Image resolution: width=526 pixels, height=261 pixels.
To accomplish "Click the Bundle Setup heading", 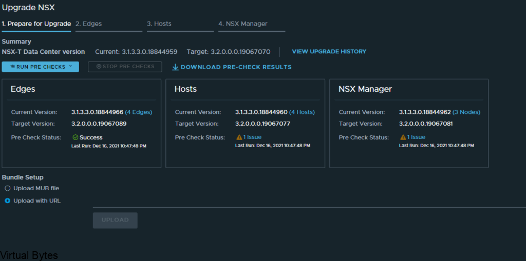I will (23, 177).
